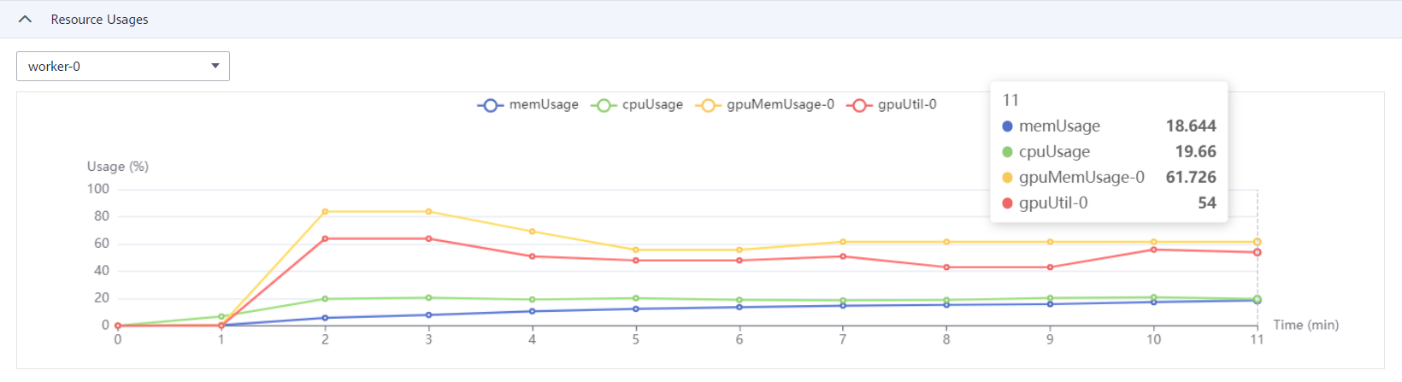Hide the gpuUtil-0 series via legend

coord(892,105)
